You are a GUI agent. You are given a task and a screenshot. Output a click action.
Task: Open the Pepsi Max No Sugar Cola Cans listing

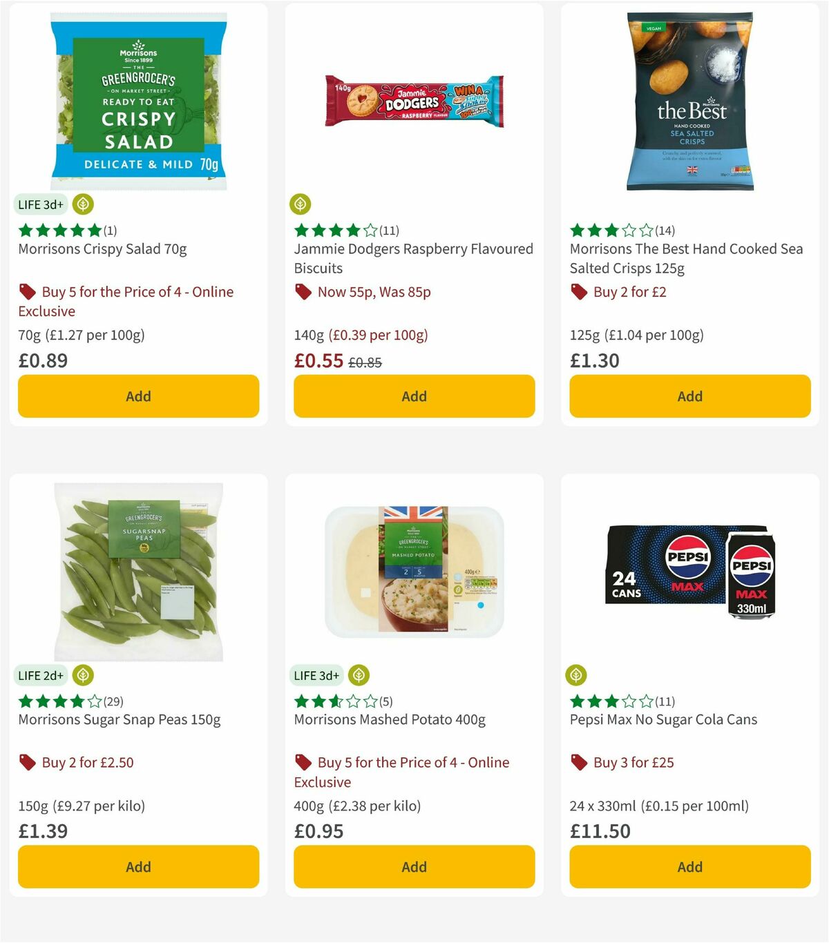(x=663, y=719)
